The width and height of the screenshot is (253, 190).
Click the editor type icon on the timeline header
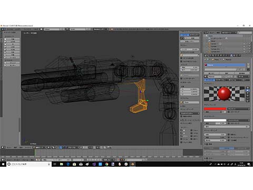[x=3, y=160]
